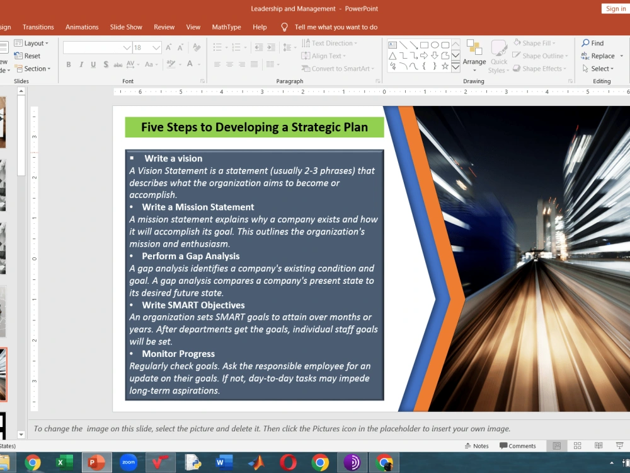Open View tab
The image size is (630, 473).
(x=193, y=27)
